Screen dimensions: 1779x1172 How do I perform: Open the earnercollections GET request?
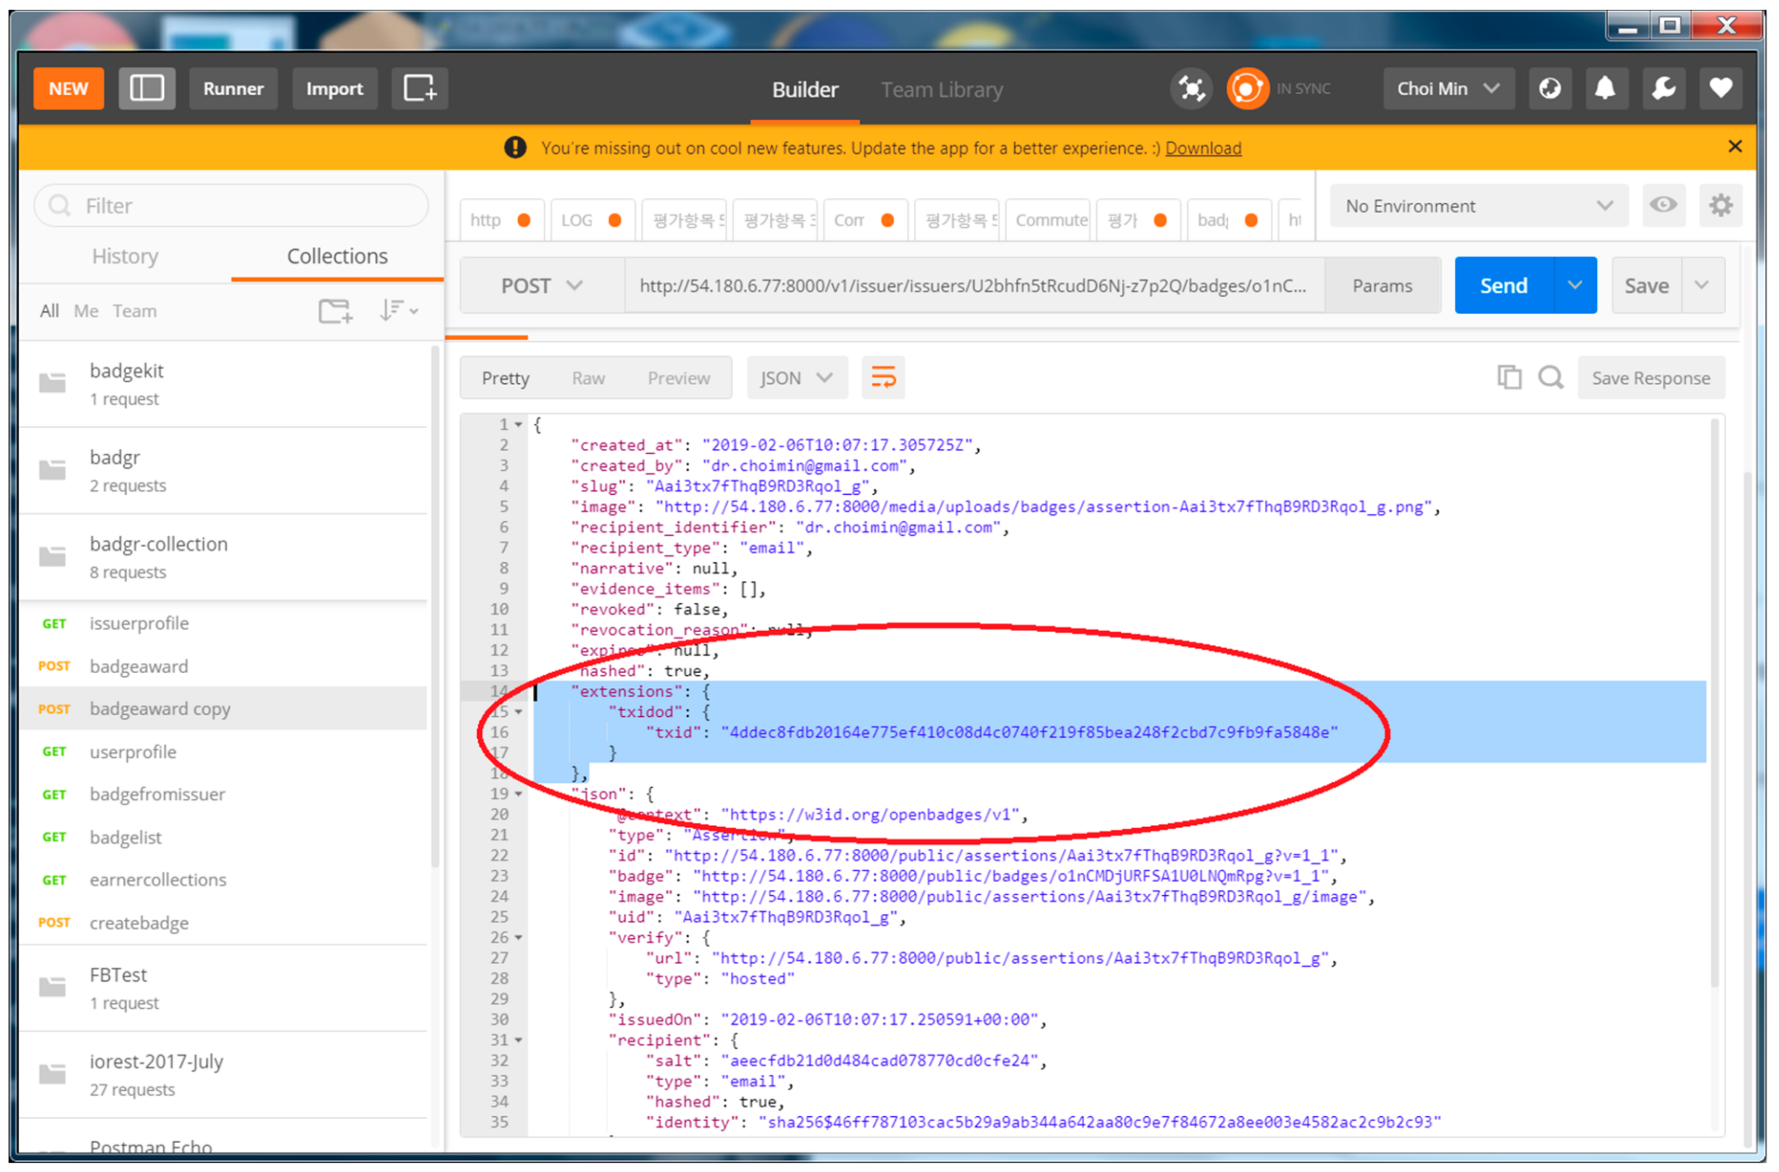tap(223, 880)
